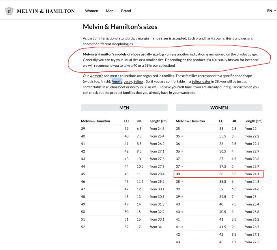Click the EU column header in men's table
This screenshot has width=277, height=250.
126,121
